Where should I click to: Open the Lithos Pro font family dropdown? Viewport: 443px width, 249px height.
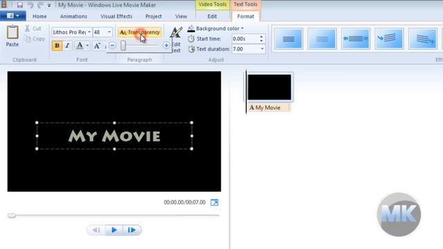tap(89, 32)
